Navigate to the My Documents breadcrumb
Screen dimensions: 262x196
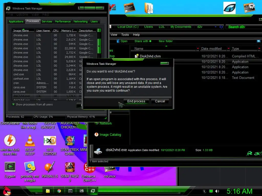pyautogui.click(x=181, y=27)
